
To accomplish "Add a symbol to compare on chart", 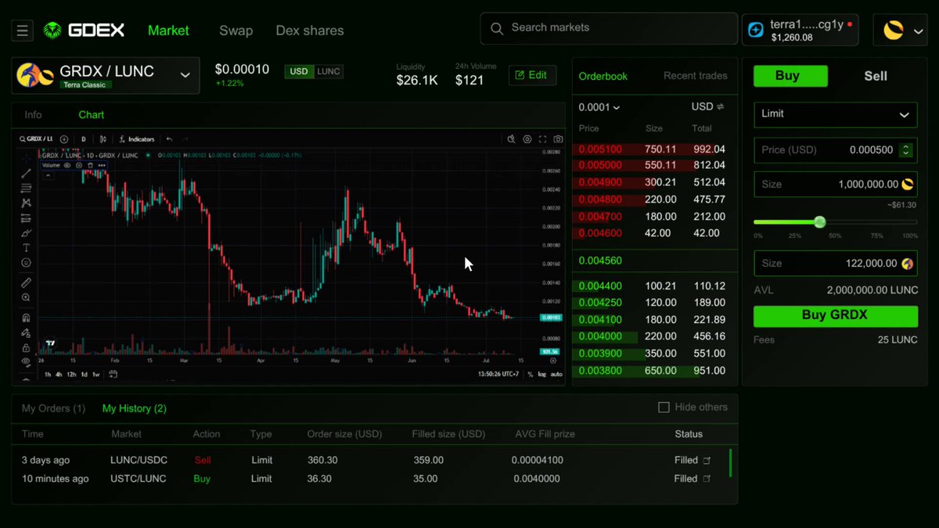I will click(x=63, y=139).
